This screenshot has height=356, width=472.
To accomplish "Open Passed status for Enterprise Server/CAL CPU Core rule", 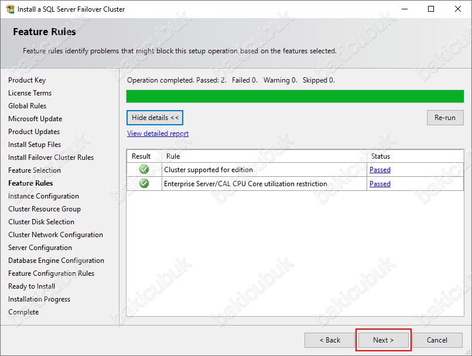I will [380, 184].
